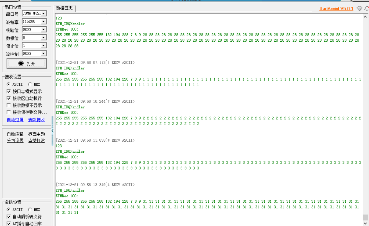Viewport: 369px width, 226px height.
Task: Select ASCII radio in 接收设置
Action: coord(9,84)
